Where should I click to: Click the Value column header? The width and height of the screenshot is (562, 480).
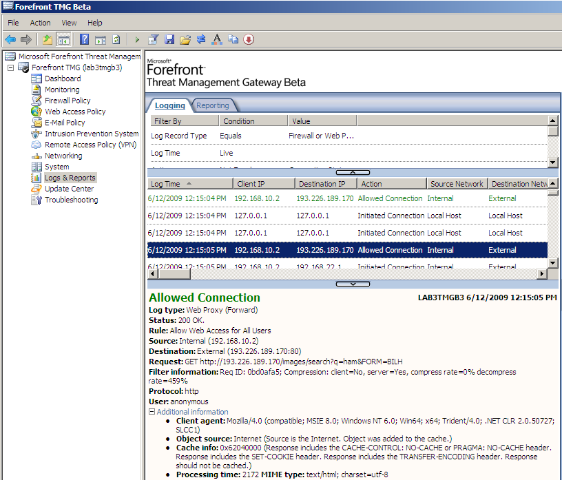coord(322,121)
